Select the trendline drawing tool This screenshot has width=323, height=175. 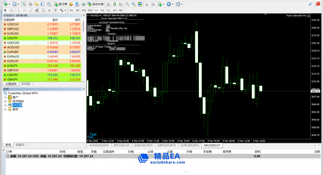coord(31,10)
